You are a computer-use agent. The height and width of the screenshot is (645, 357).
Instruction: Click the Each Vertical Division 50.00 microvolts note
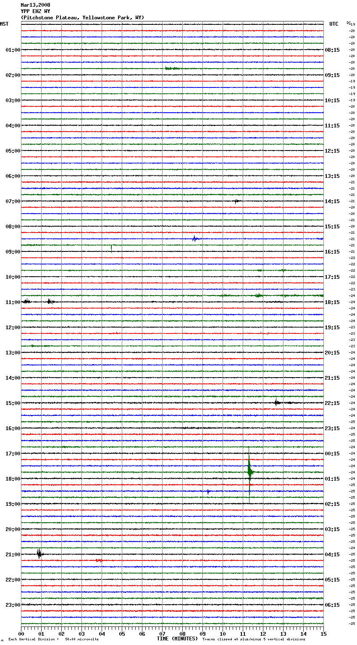click(53, 640)
